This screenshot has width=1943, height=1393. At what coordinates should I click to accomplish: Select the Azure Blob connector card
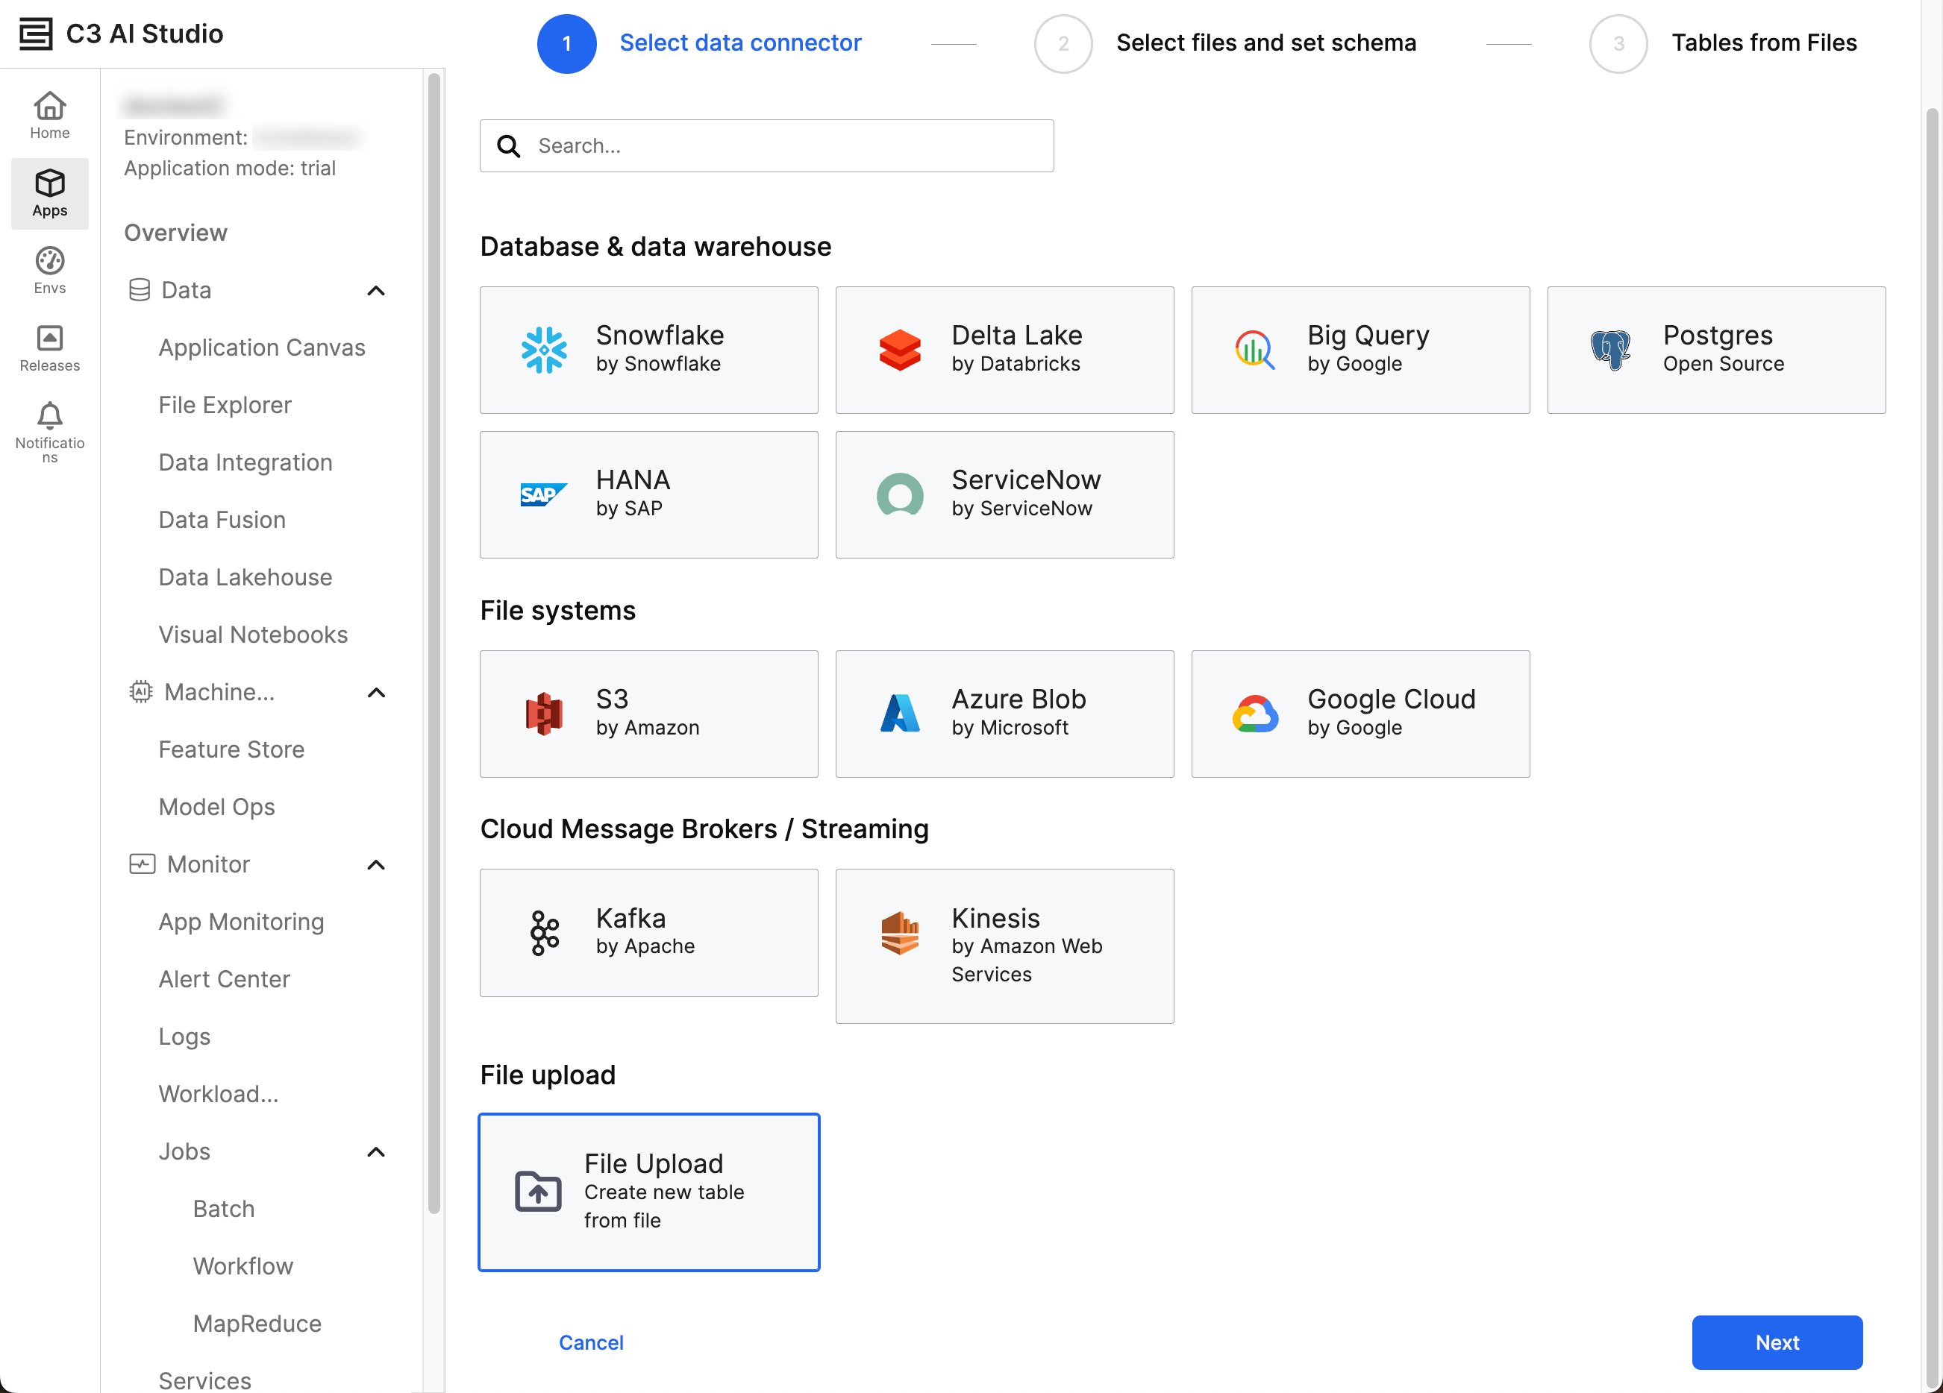coord(1004,714)
